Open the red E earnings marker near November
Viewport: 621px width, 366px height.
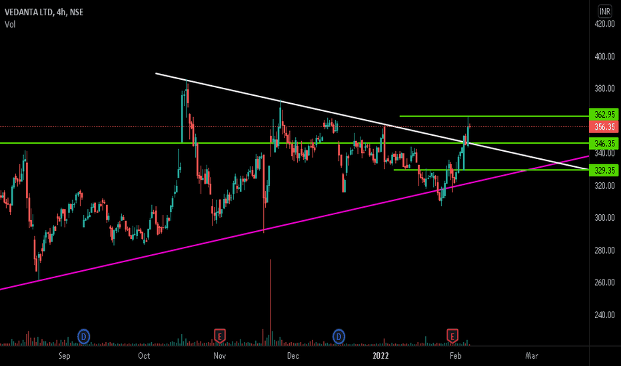point(220,336)
